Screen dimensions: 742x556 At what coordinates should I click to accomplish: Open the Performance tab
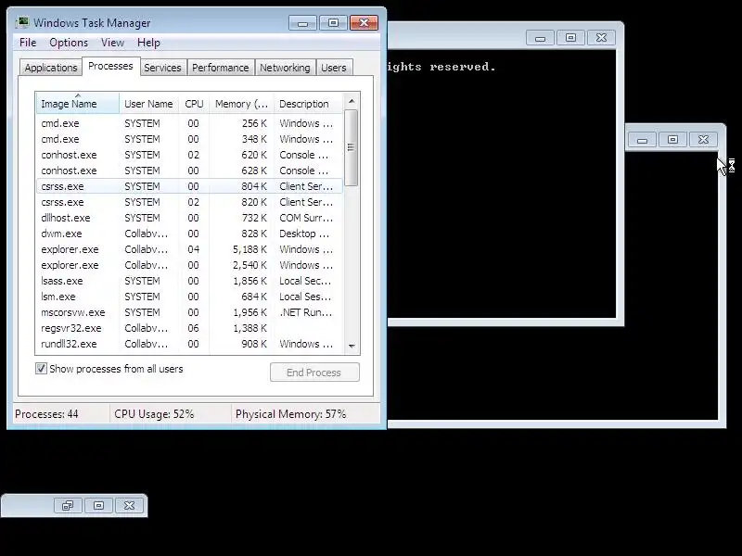coord(220,68)
